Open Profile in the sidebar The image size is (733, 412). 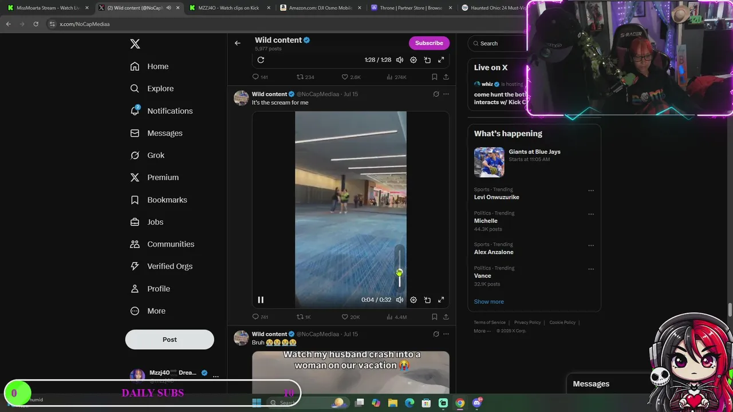(150, 289)
